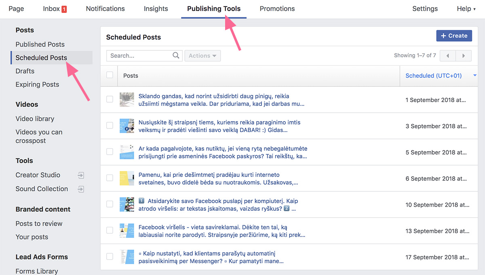
Task: Click '1 September 2018' schedule date
Action: (x=436, y=100)
